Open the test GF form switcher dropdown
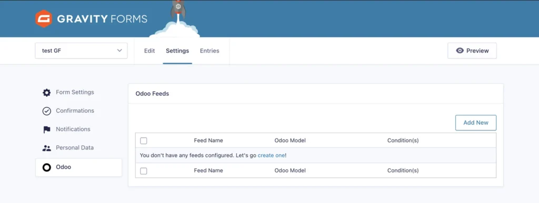The image size is (539, 203). (x=81, y=51)
